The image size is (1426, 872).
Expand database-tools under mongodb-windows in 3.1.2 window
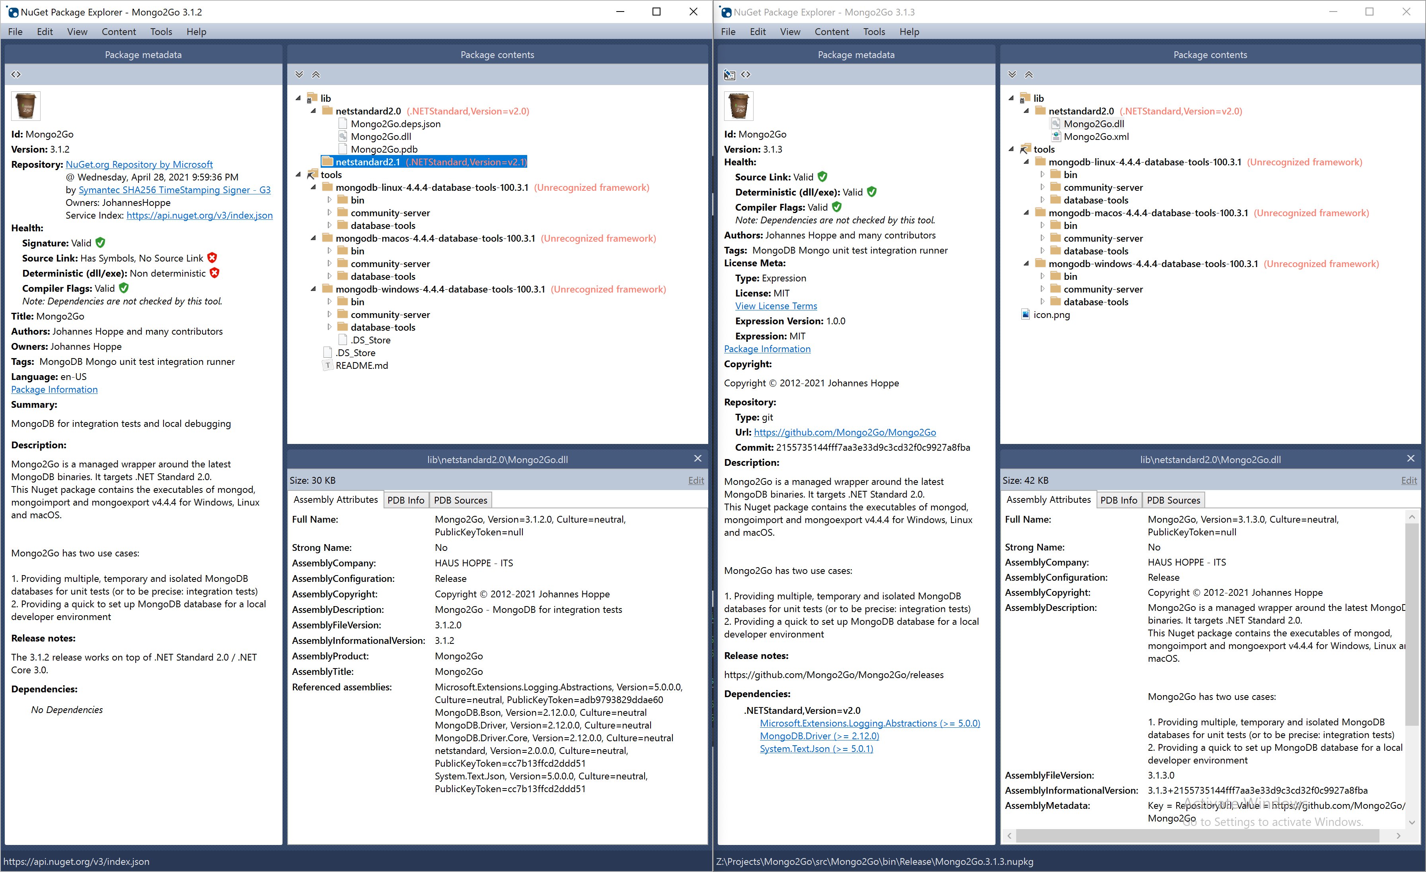click(x=329, y=327)
